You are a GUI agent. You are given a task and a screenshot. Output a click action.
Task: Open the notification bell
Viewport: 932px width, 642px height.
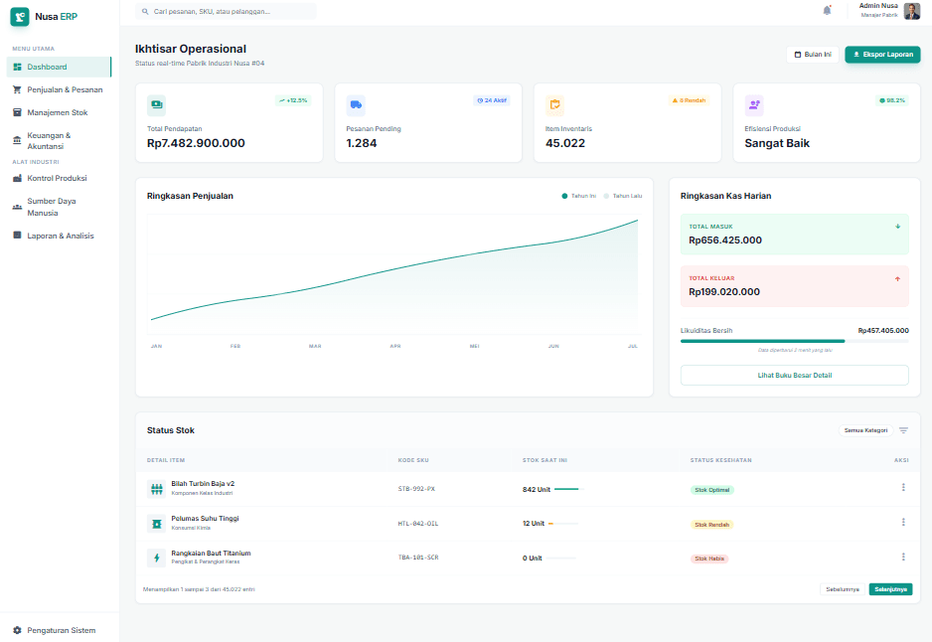pyautogui.click(x=826, y=10)
